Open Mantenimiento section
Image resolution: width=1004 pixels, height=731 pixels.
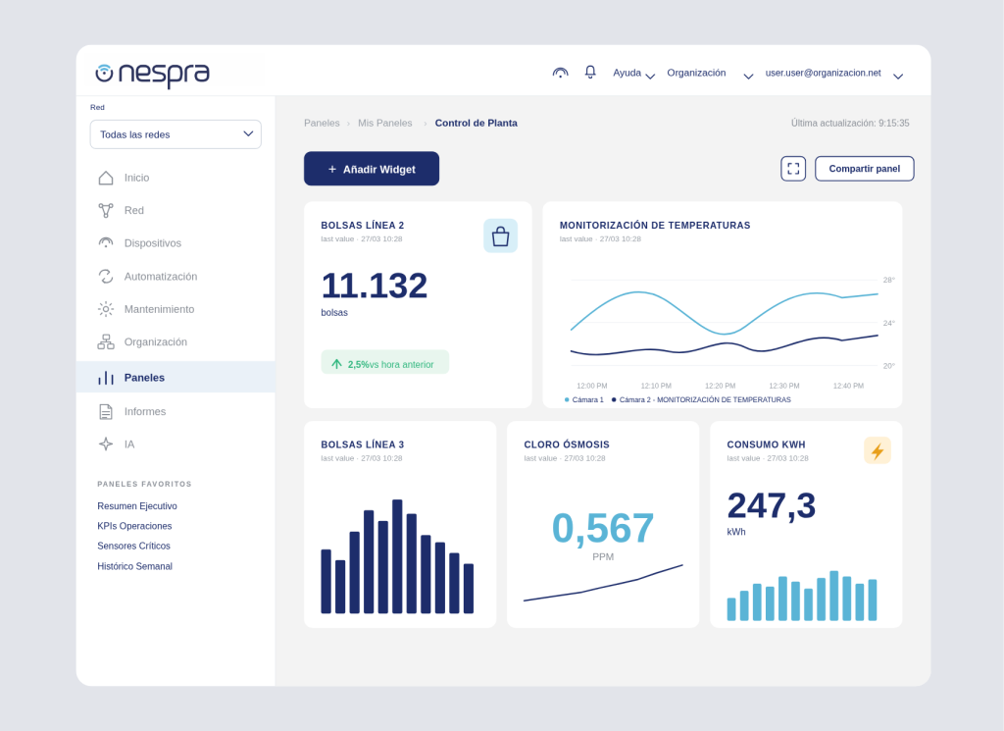coord(176,309)
